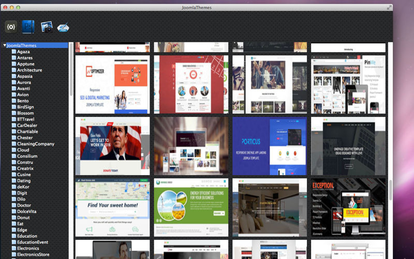This screenshot has width=414, height=259.
Task: Select the CarDealer folder
Action: click(27, 125)
